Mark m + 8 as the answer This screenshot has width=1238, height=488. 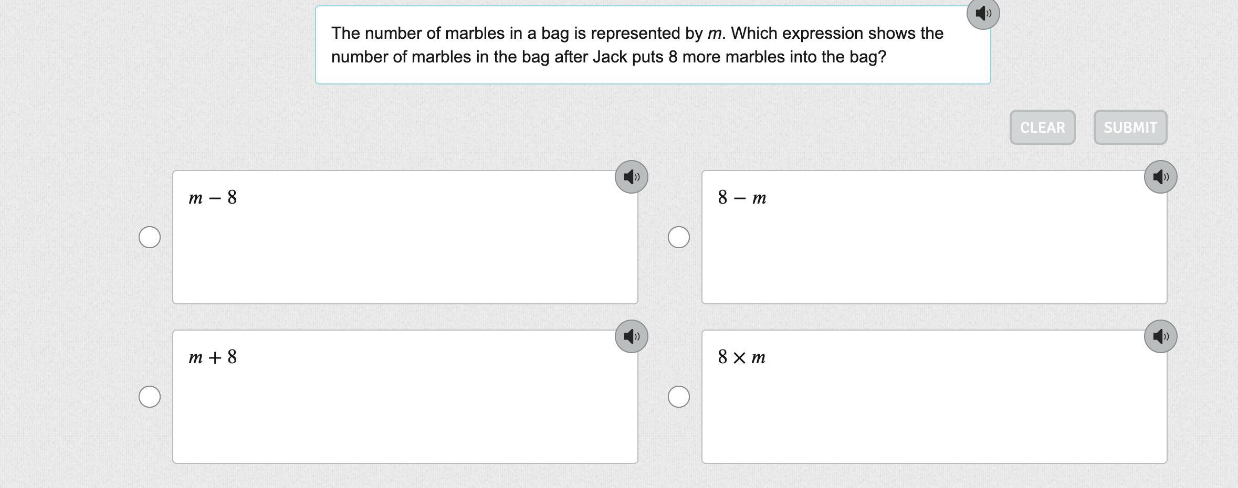tap(150, 397)
